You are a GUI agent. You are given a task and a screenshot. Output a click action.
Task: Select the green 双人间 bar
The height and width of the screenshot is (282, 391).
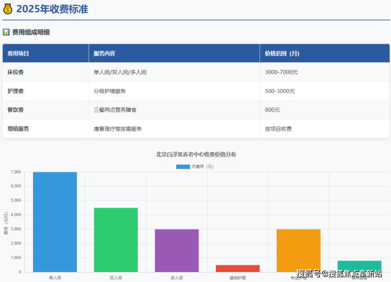point(116,240)
